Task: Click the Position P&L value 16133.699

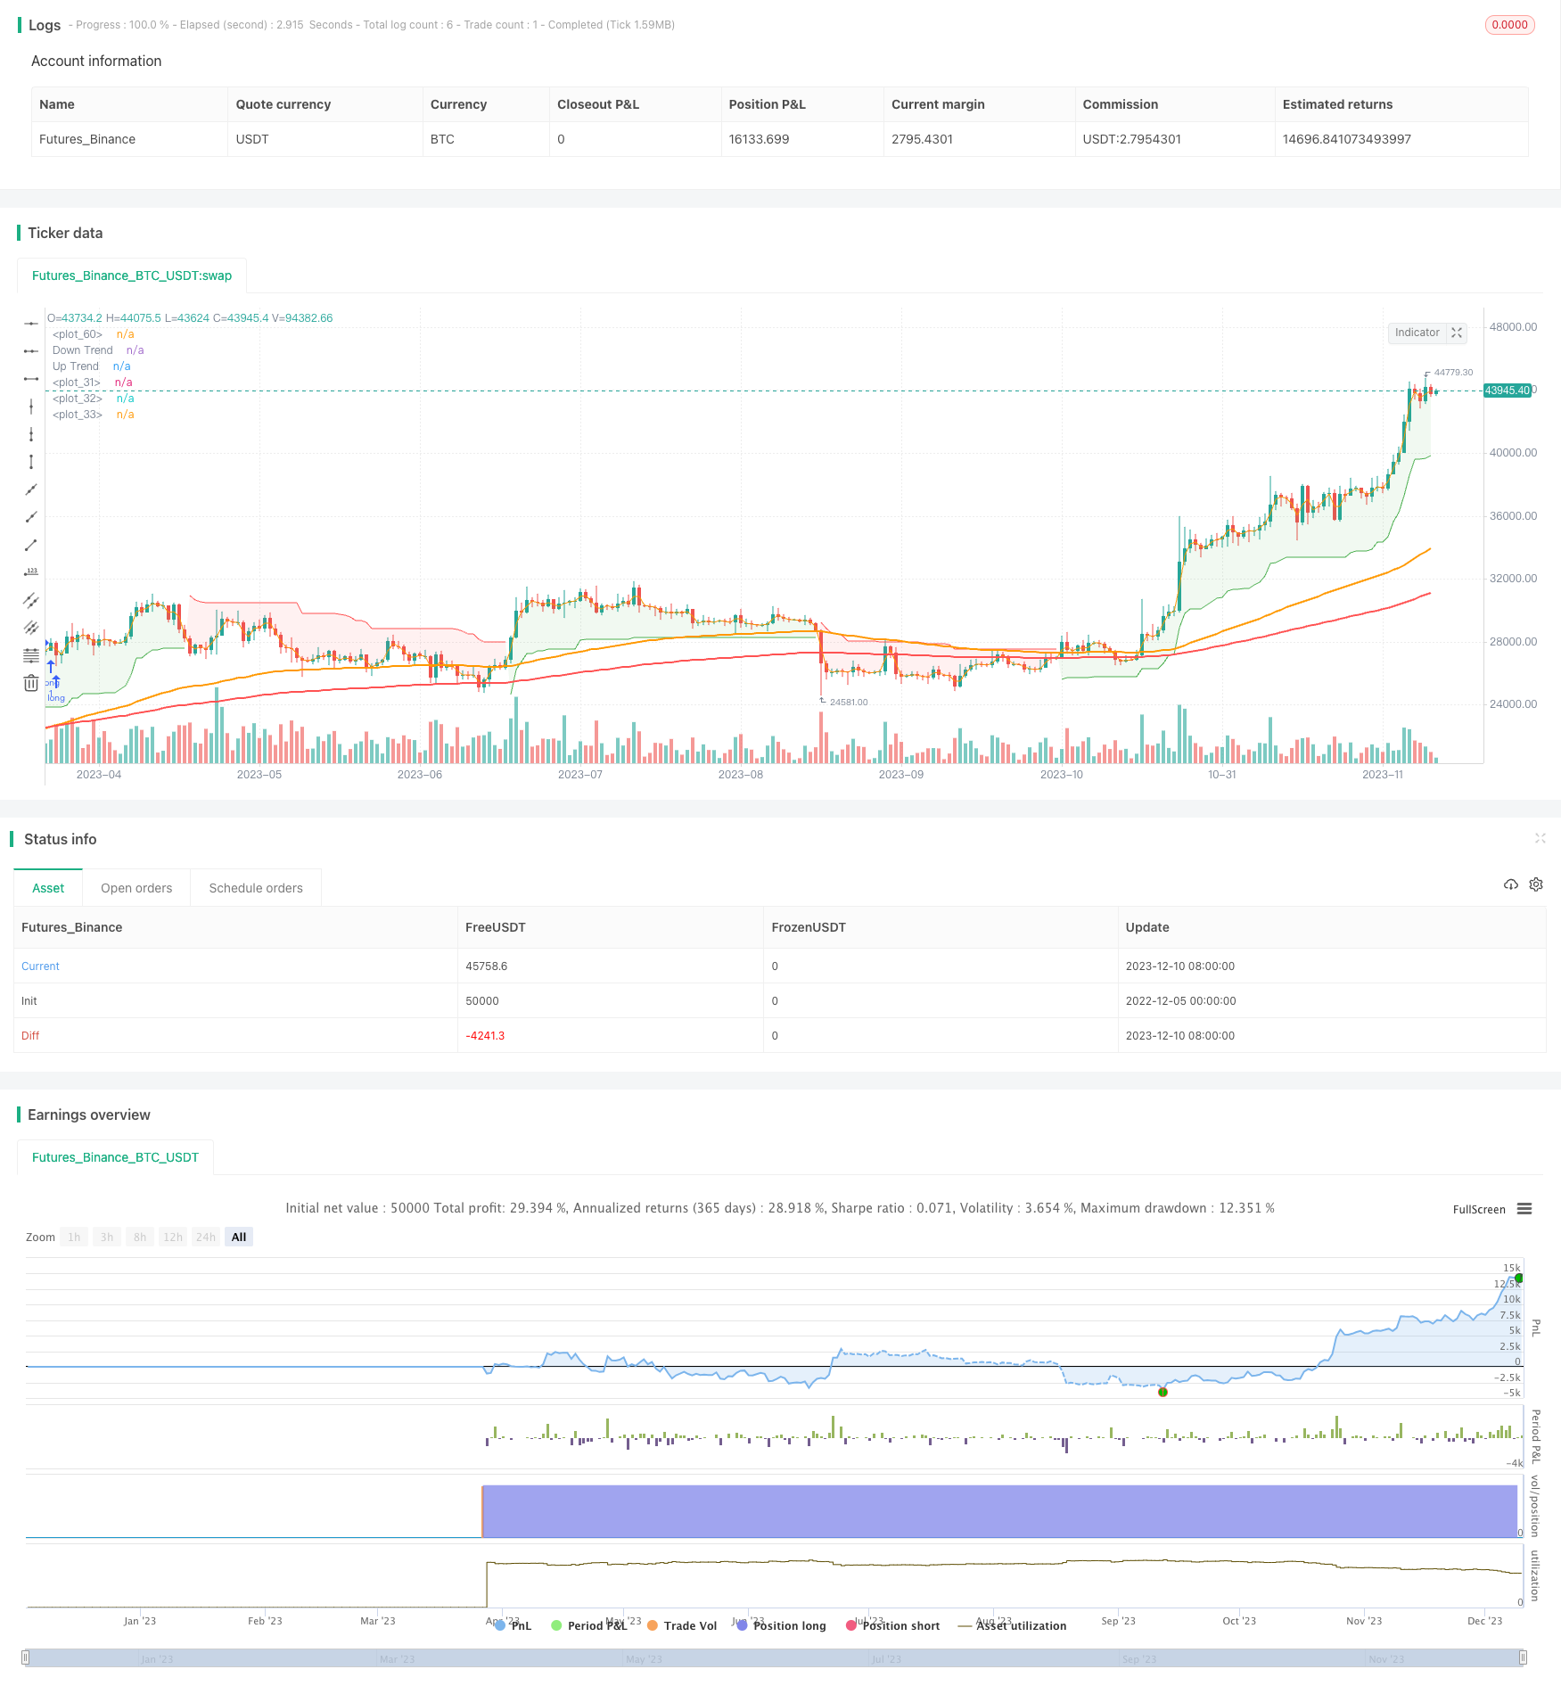Action: click(x=759, y=139)
